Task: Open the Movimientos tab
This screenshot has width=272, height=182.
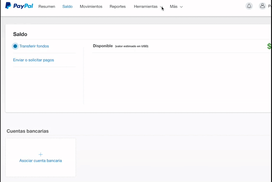Action: 91,6
